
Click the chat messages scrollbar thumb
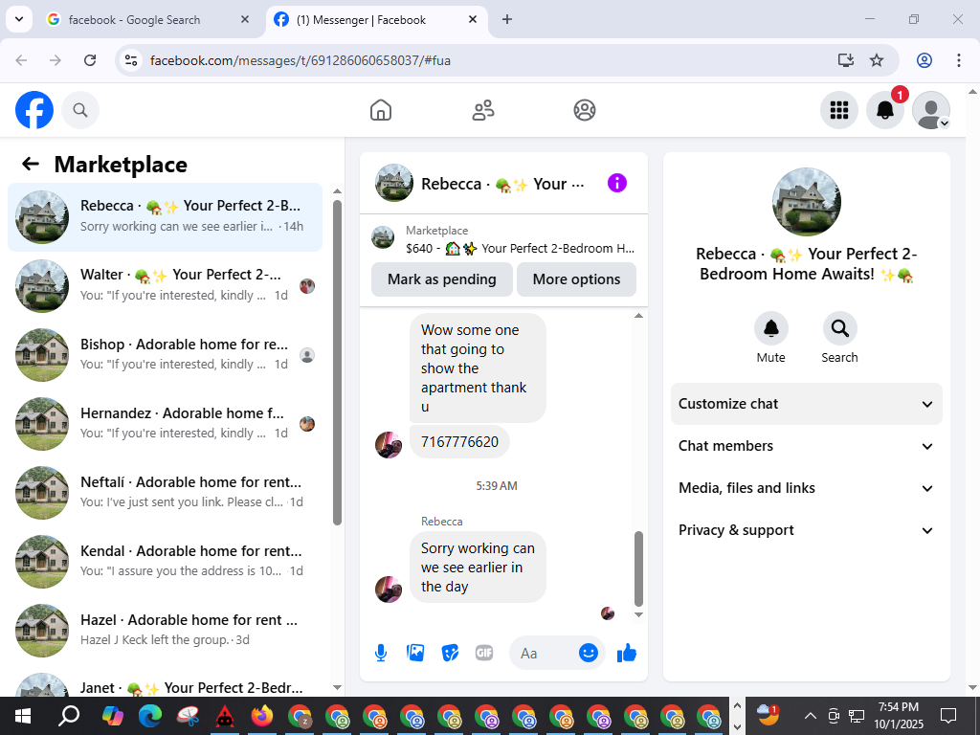pos(638,568)
